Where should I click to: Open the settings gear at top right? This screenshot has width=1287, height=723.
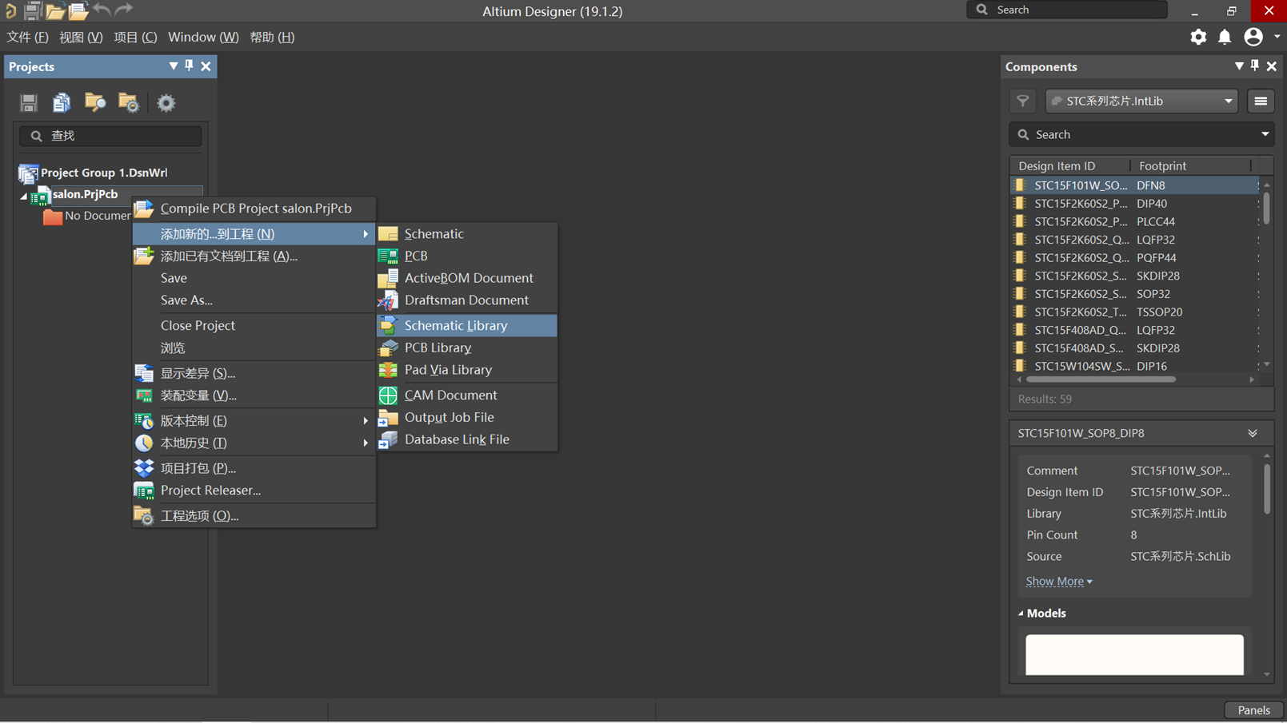(1198, 37)
